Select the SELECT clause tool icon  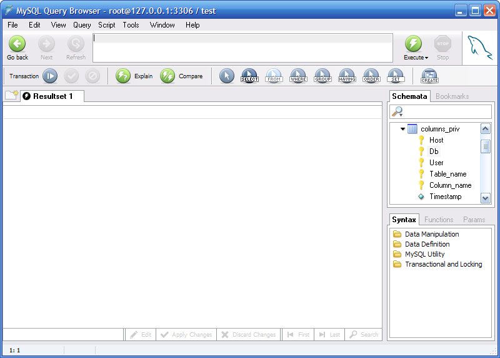[x=249, y=76]
